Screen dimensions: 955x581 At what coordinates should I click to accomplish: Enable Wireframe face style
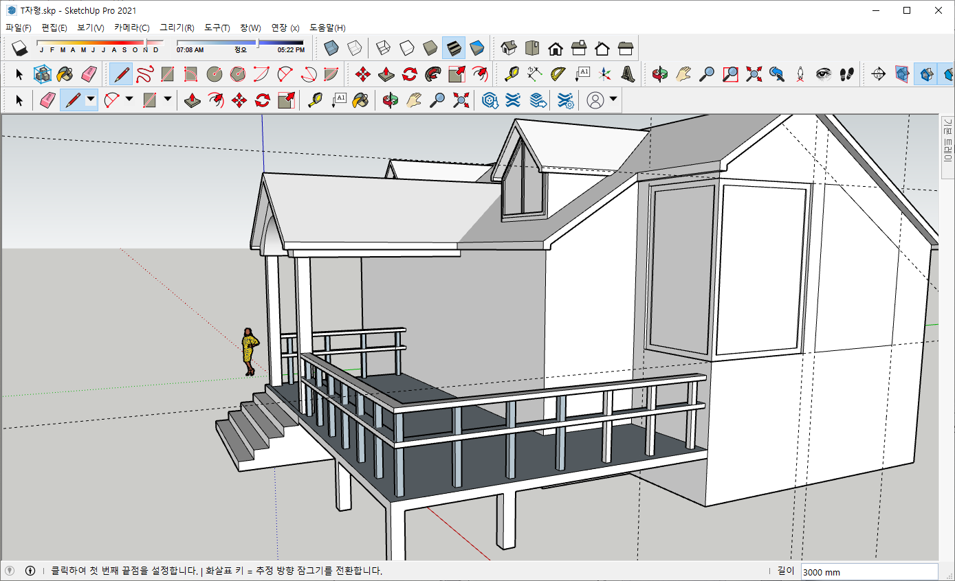click(x=383, y=48)
